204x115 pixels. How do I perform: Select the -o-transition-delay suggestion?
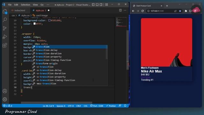[69, 70]
